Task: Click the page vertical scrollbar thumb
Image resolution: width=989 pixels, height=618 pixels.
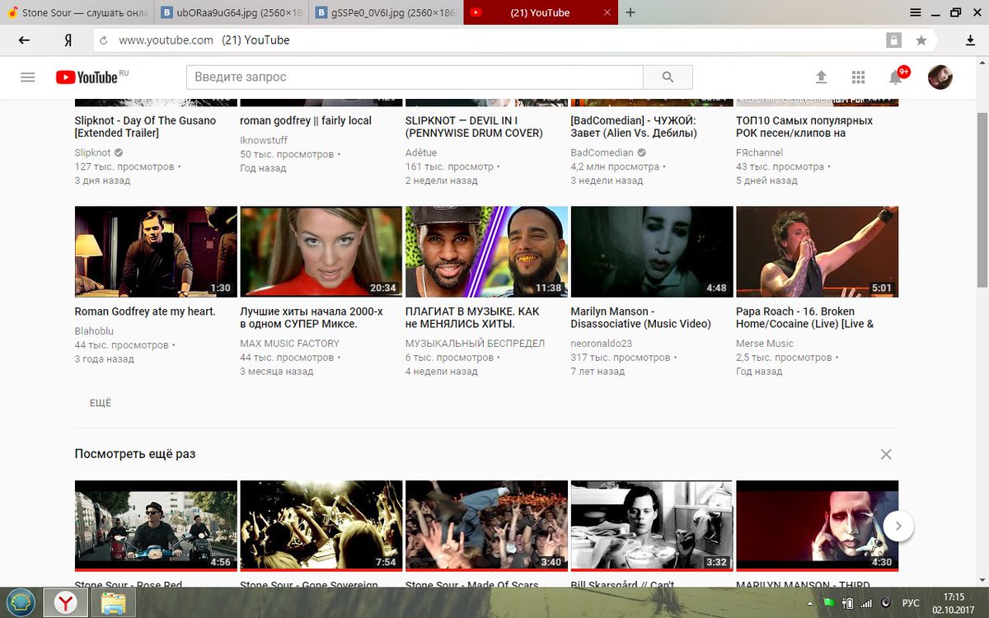Action: pos(982,199)
